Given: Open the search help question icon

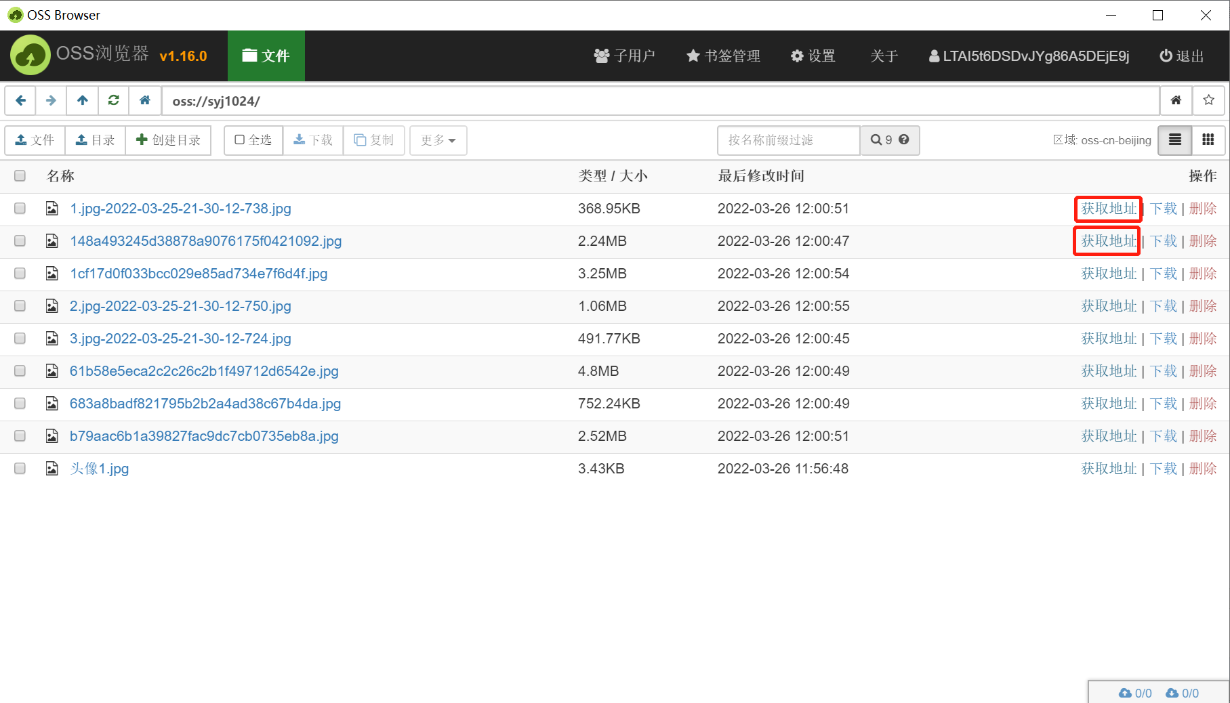Looking at the screenshot, I should pos(903,140).
